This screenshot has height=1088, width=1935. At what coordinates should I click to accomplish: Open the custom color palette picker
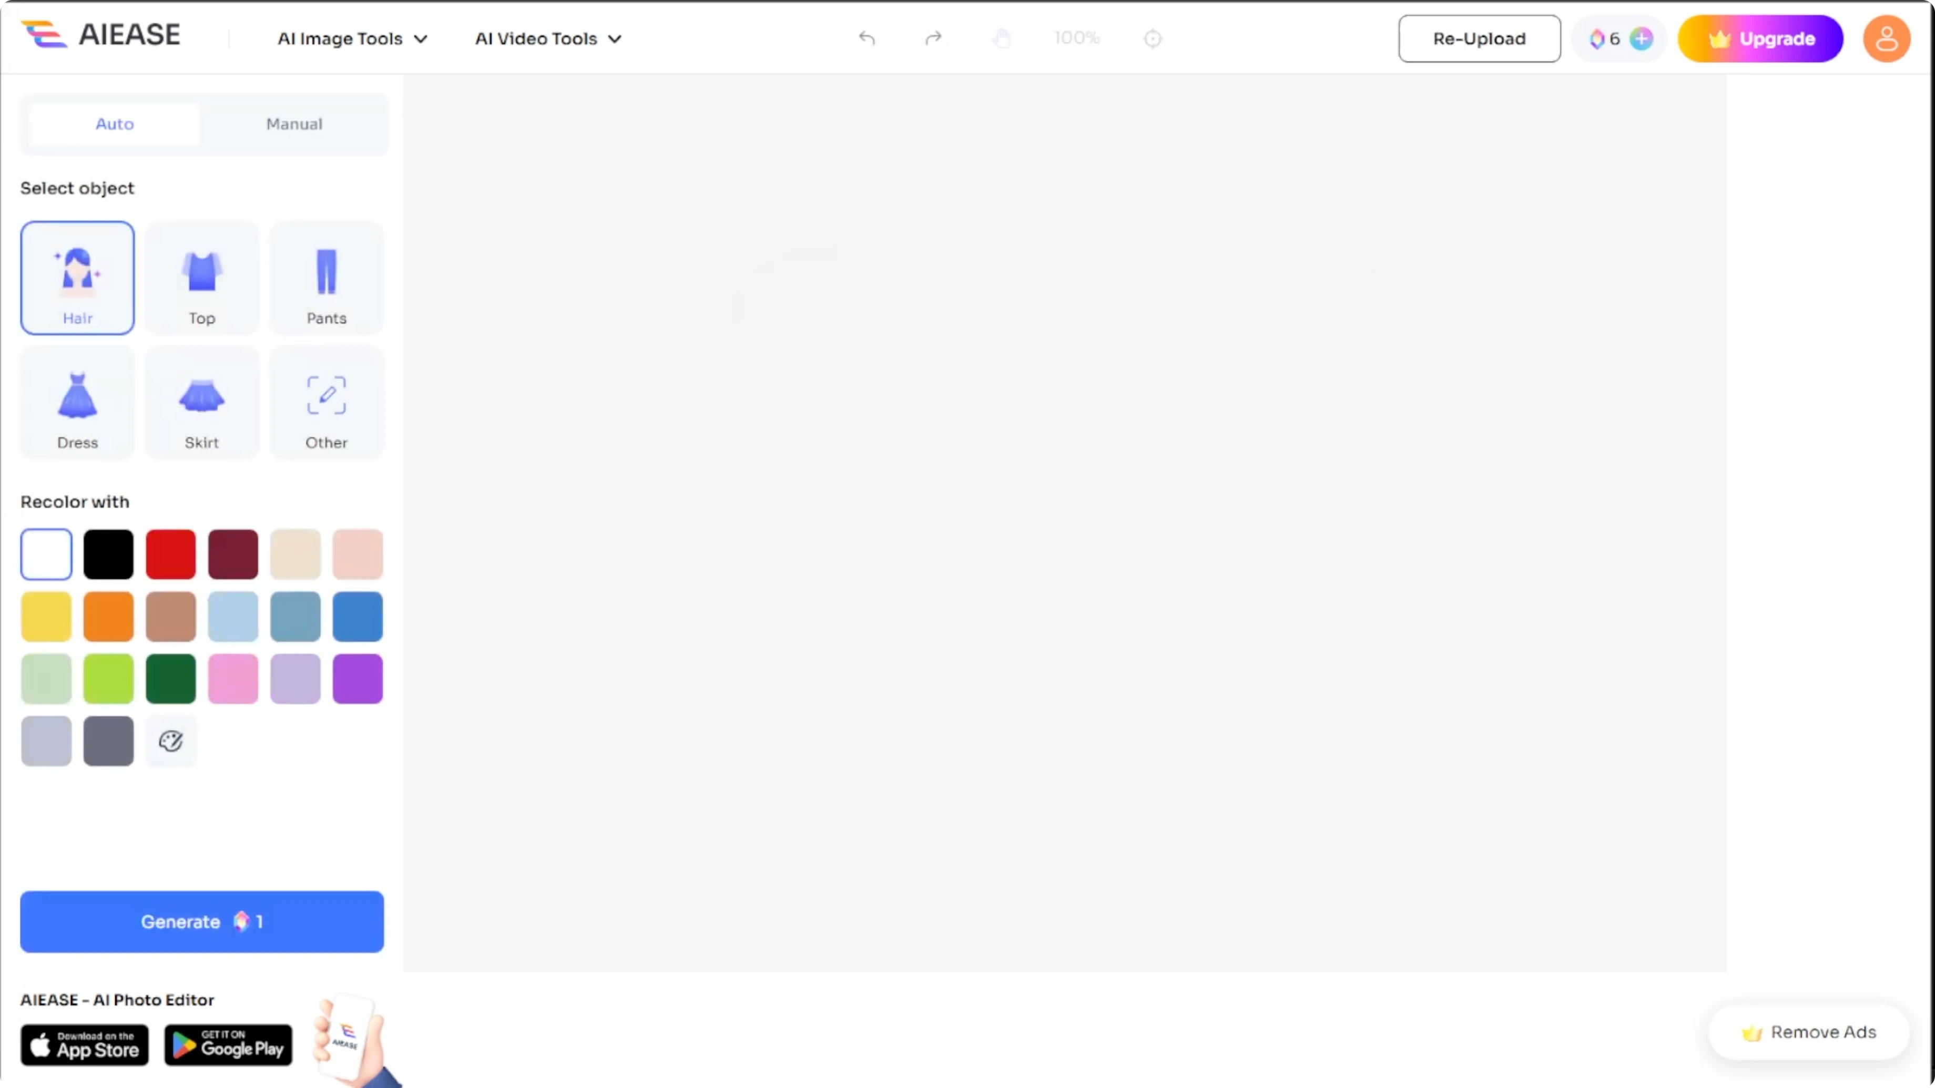170,741
